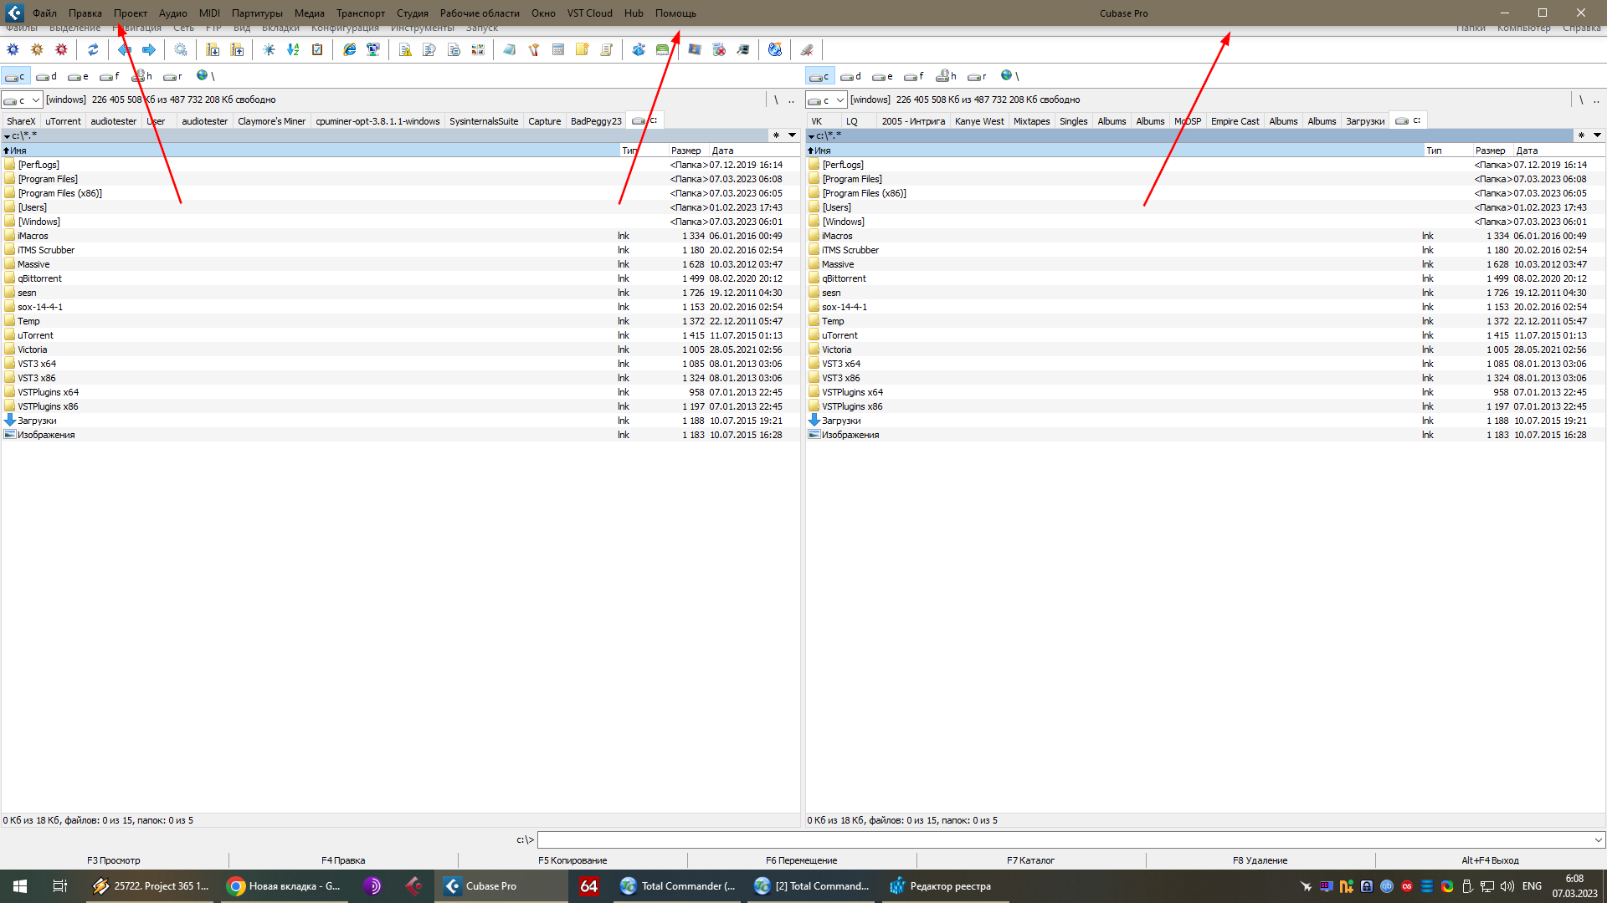
Task: Click the A-Z sort toolbar icon
Action: point(293,50)
